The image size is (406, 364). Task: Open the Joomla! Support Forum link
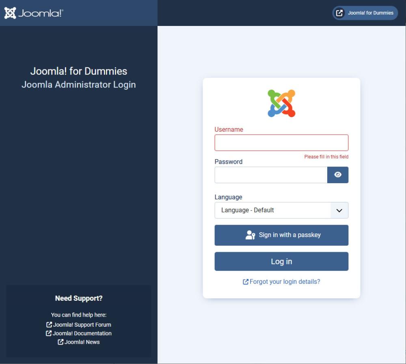[x=79, y=325]
